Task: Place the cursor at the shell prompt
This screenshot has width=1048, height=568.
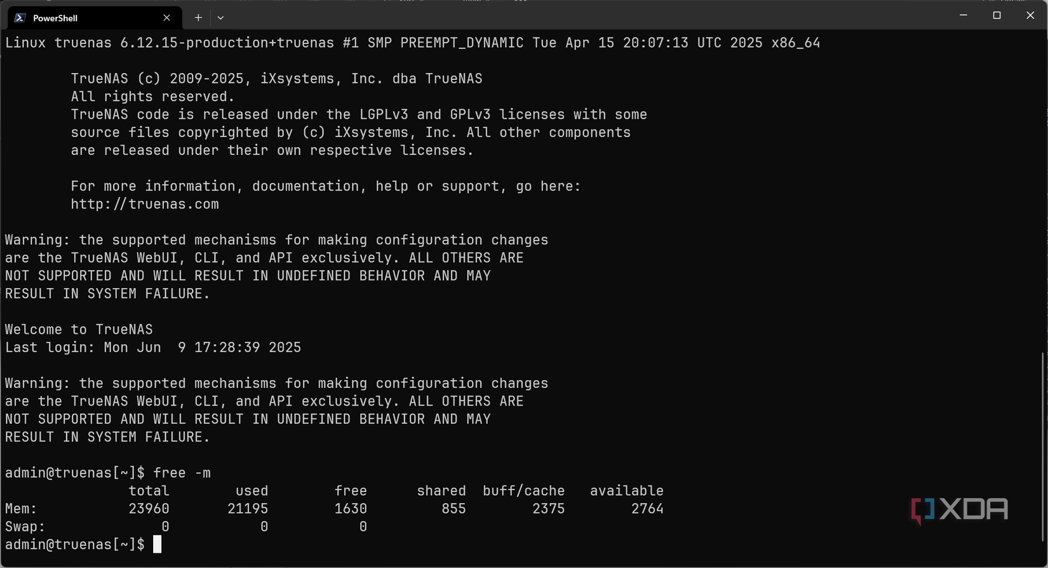Action: click(158, 544)
